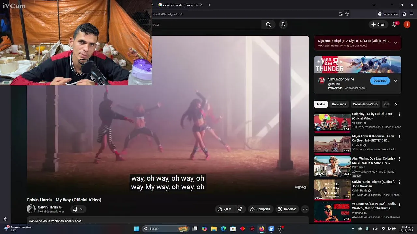The image size is (417, 234).
Task: Open options for Alan Walker mix video
Action: [399, 159]
